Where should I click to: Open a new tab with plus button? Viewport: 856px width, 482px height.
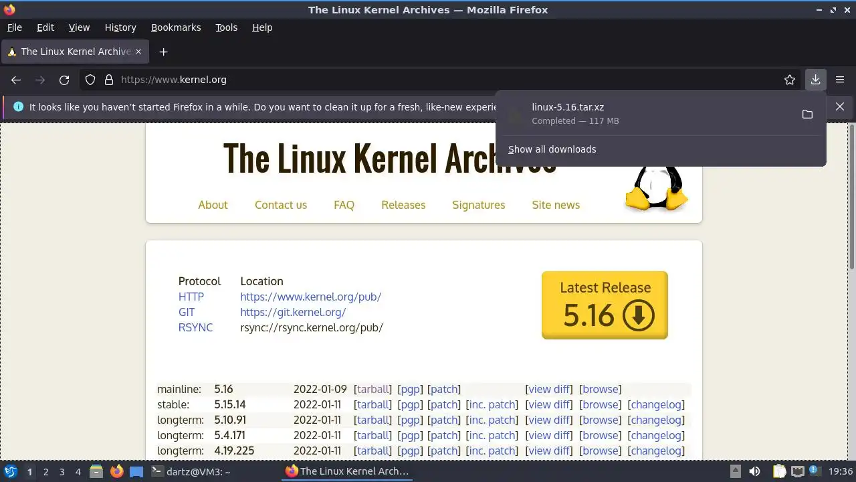tap(163, 52)
